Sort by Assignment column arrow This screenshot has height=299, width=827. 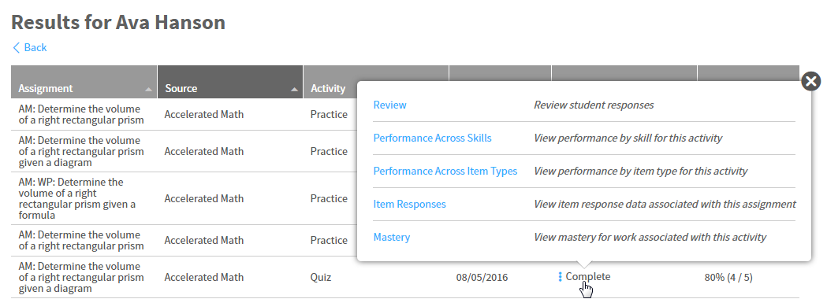tap(149, 90)
